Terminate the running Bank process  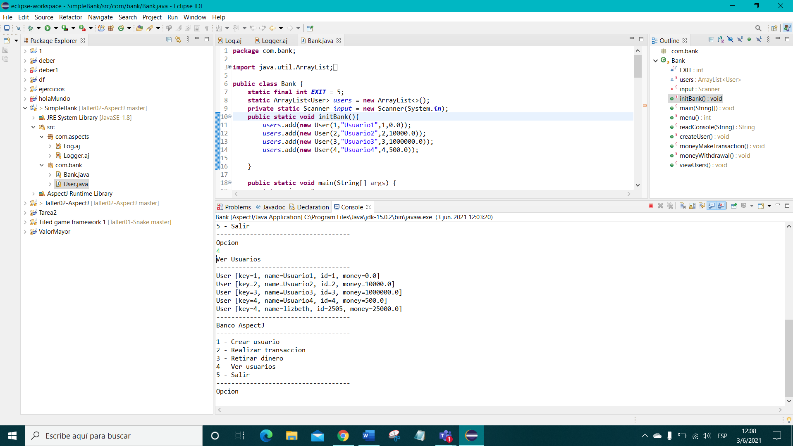[651, 205]
